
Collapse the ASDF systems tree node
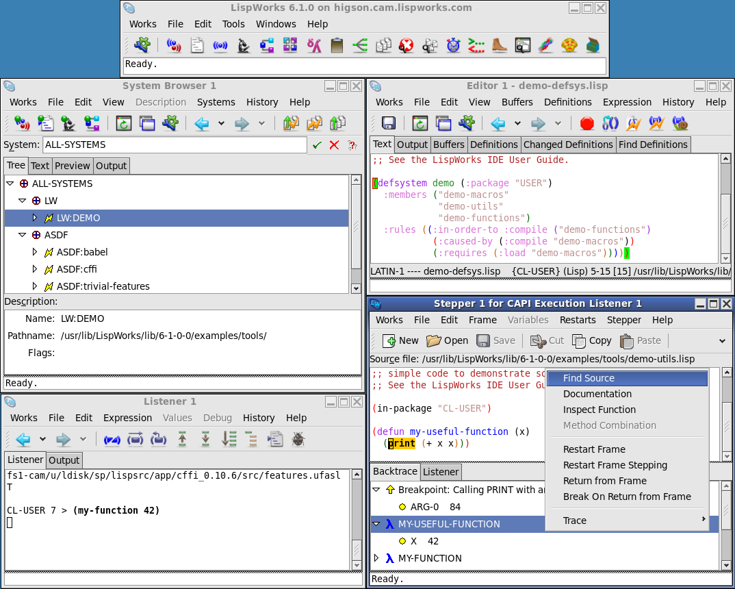[x=23, y=235]
